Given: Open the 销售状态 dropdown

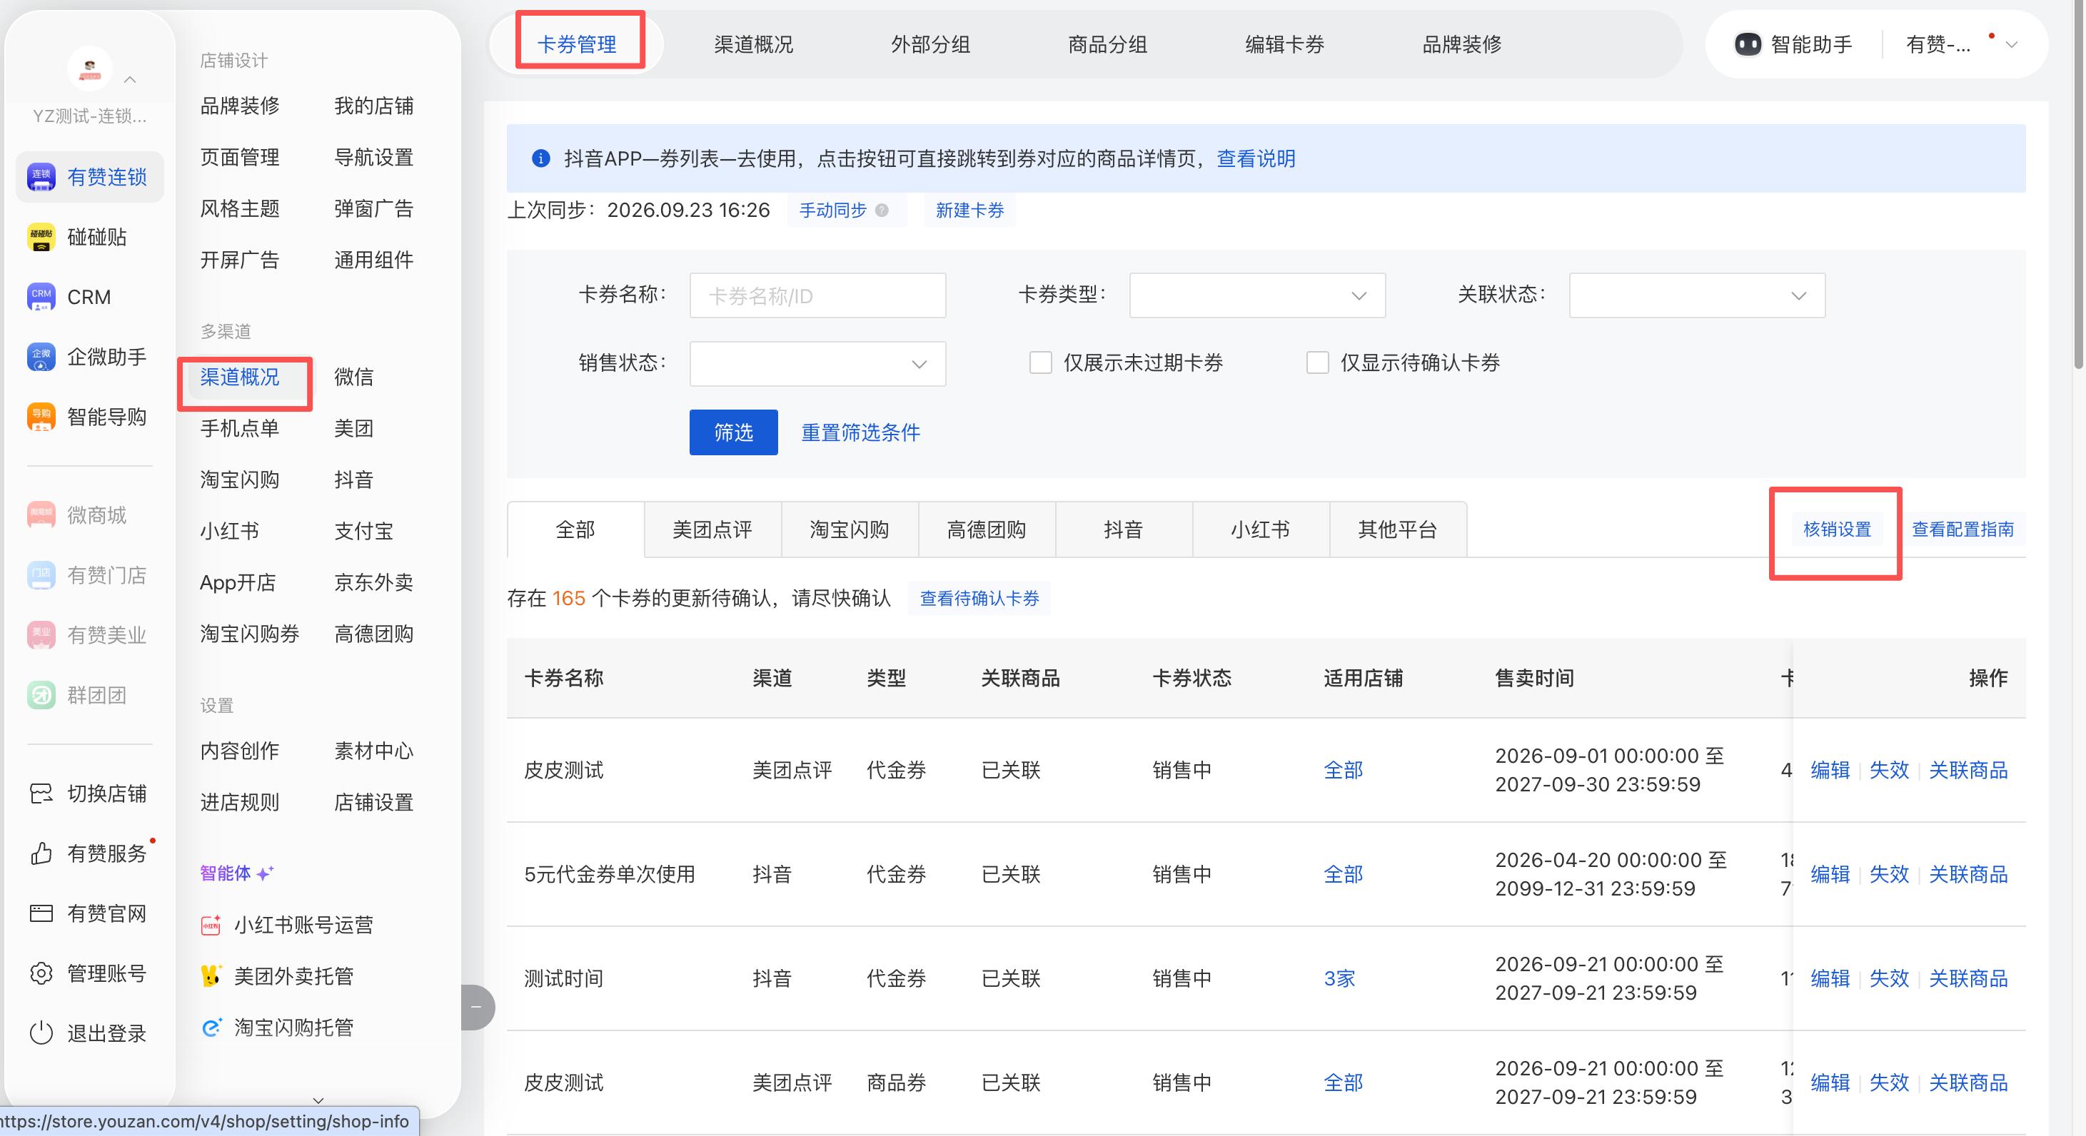Looking at the screenshot, I should coord(817,363).
